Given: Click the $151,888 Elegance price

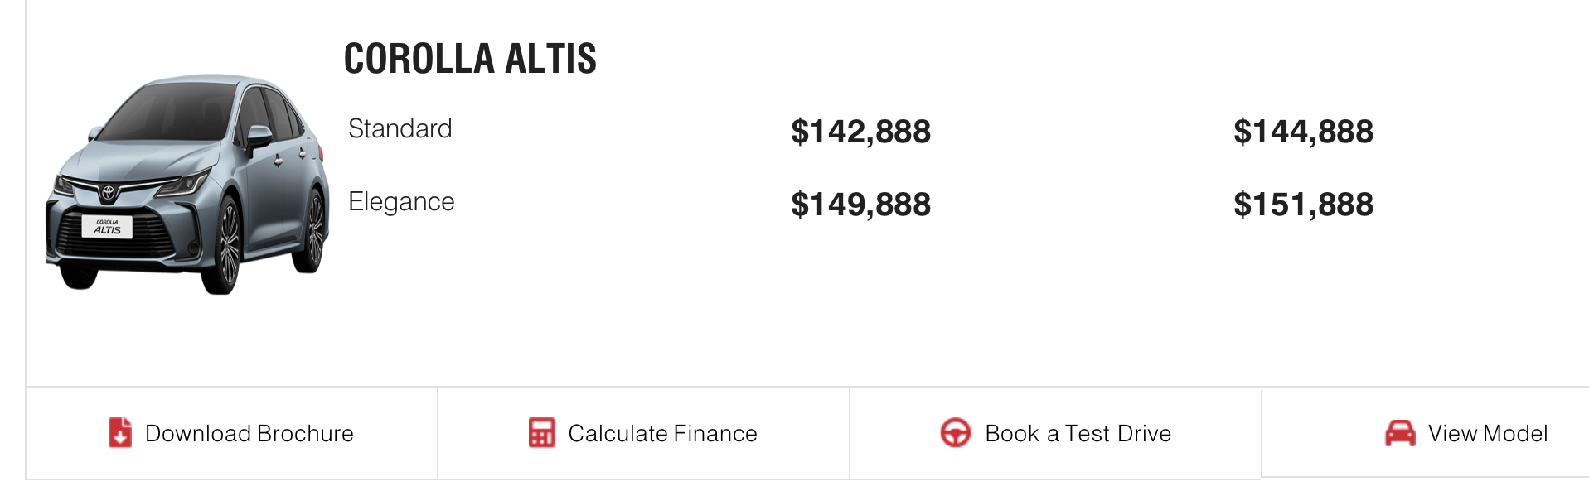Looking at the screenshot, I should [x=1303, y=205].
